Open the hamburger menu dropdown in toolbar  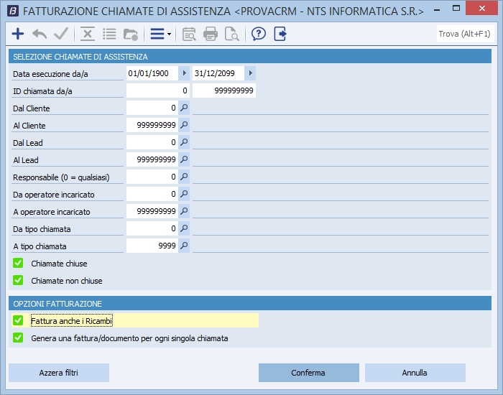coord(160,34)
